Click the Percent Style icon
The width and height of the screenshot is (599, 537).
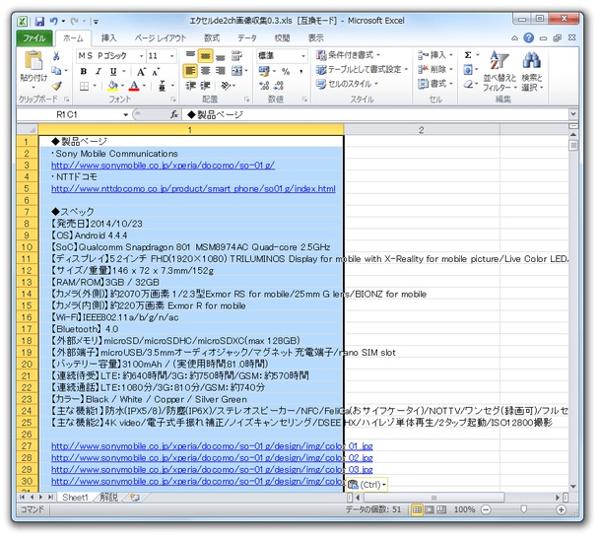tap(286, 71)
